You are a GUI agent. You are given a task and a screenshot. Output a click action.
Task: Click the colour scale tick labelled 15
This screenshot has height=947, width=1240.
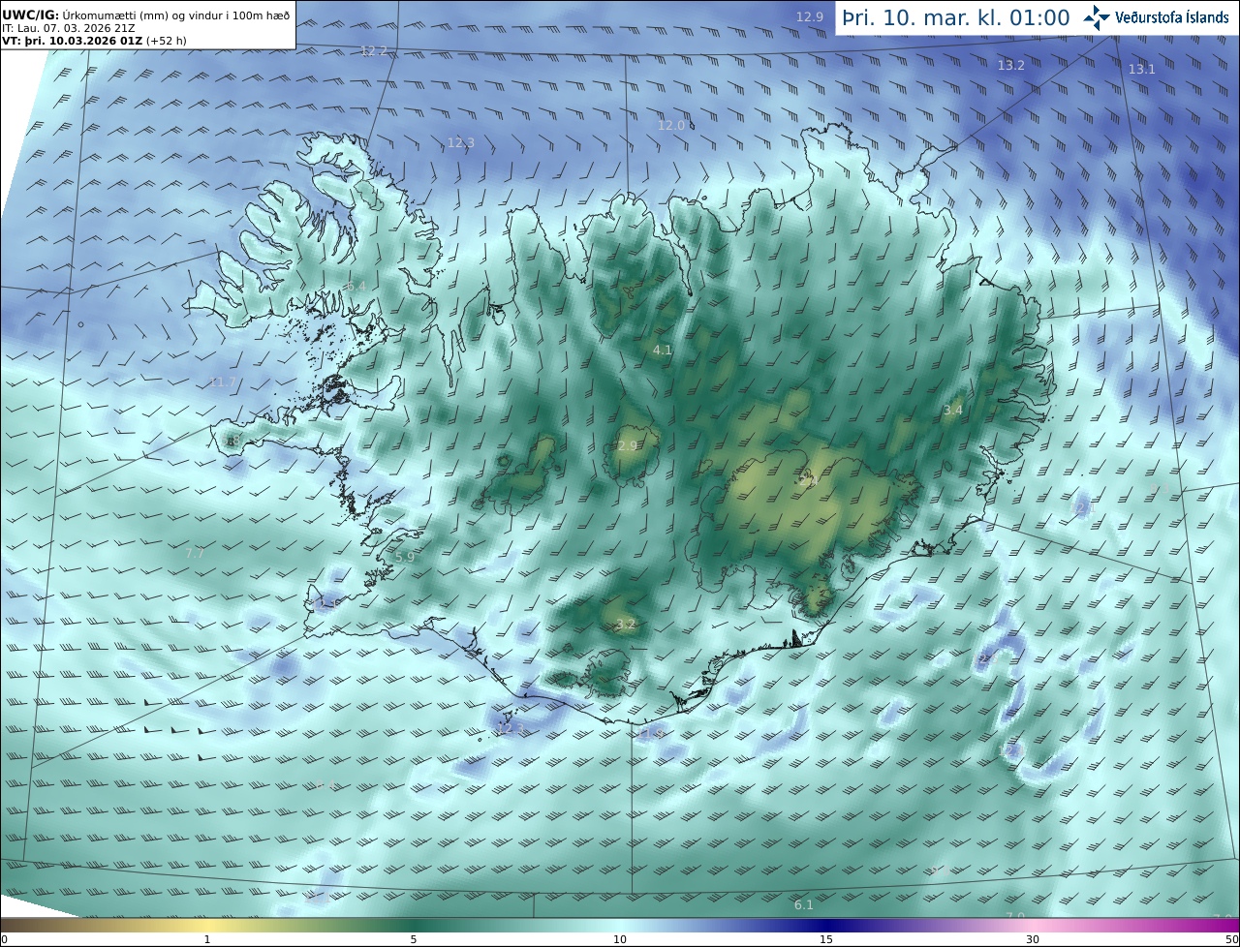tap(826, 939)
